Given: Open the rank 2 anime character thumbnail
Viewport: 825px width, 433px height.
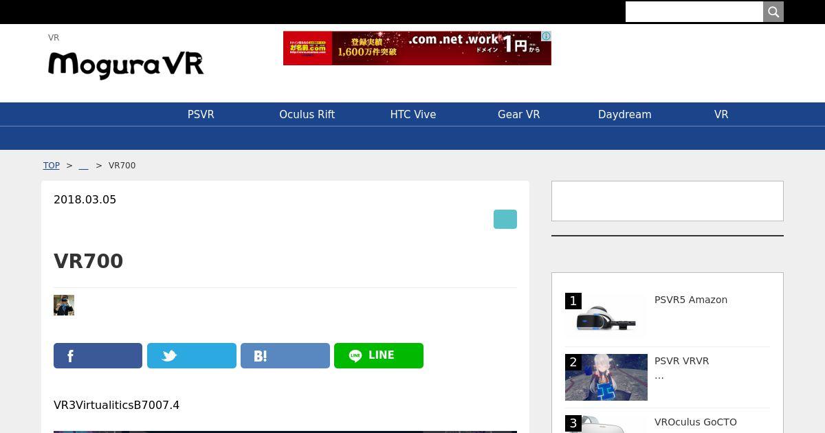Looking at the screenshot, I should click(x=606, y=377).
